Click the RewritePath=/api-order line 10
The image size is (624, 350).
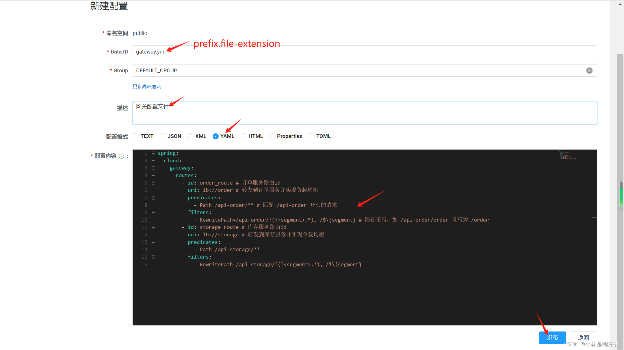(x=341, y=220)
